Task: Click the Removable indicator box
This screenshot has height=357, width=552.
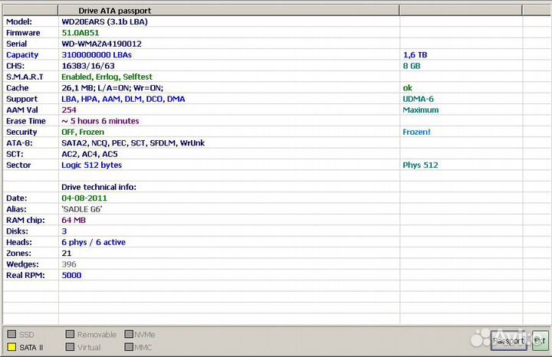Action: click(x=70, y=335)
